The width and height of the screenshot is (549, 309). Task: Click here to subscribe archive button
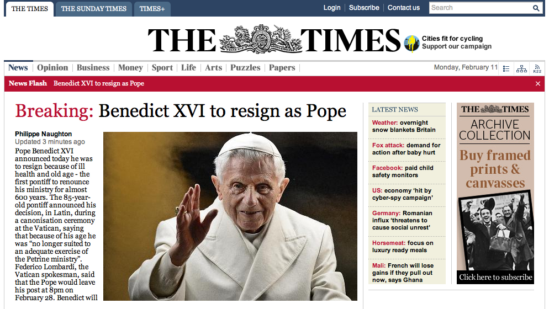pyautogui.click(x=495, y=277)
